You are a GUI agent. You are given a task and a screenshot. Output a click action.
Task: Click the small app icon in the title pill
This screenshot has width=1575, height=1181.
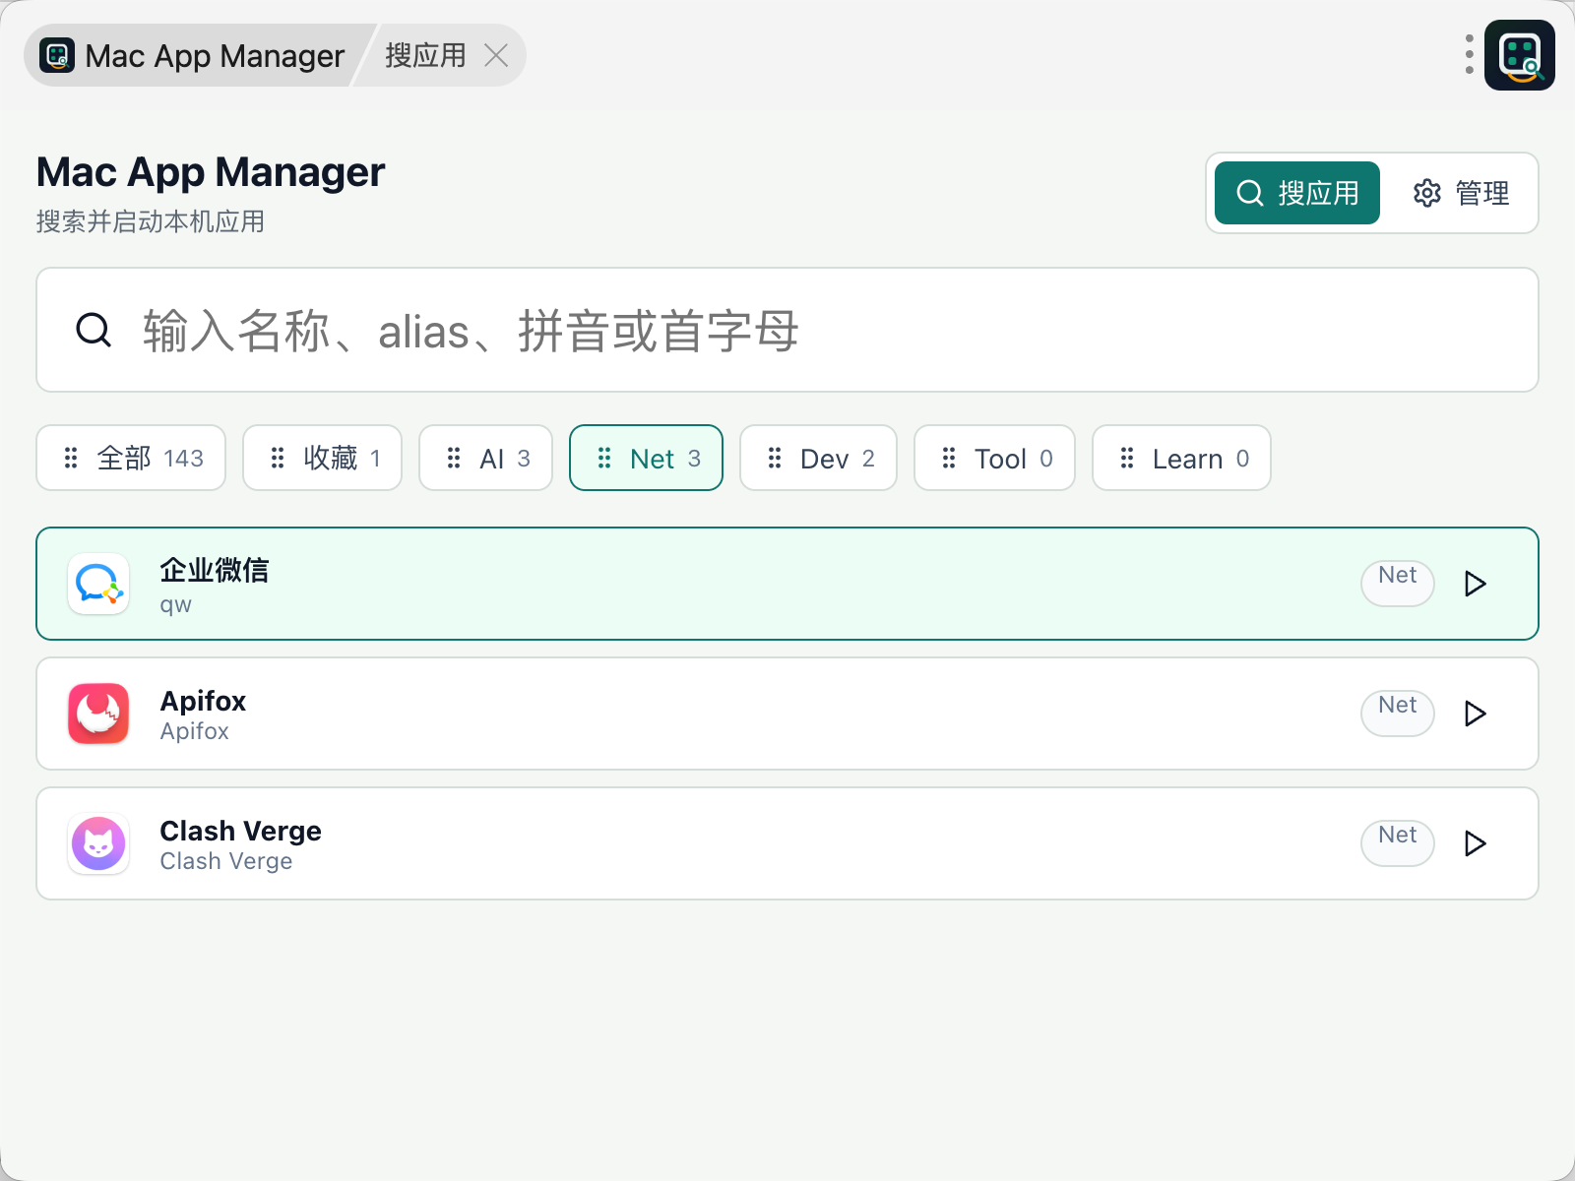point(57,55)
